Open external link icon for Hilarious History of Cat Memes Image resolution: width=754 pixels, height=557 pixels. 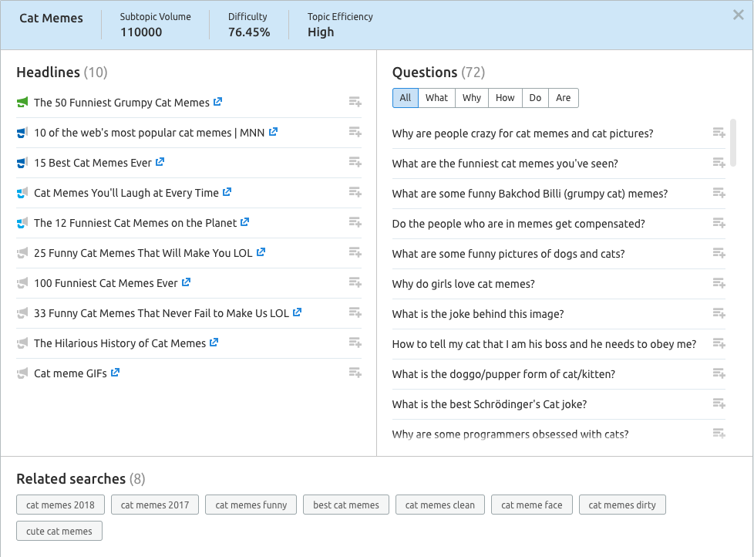[214, 343]
